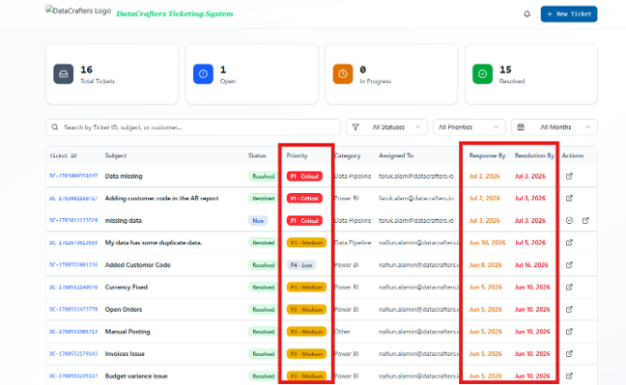Open the duplicate data ticket via its action icon
The image size is (626, 385).
pyautogui.click(x=569, y=242)
